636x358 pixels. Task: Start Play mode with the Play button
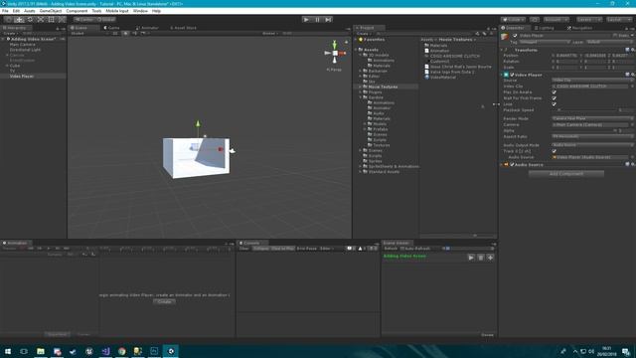[307, 20]
